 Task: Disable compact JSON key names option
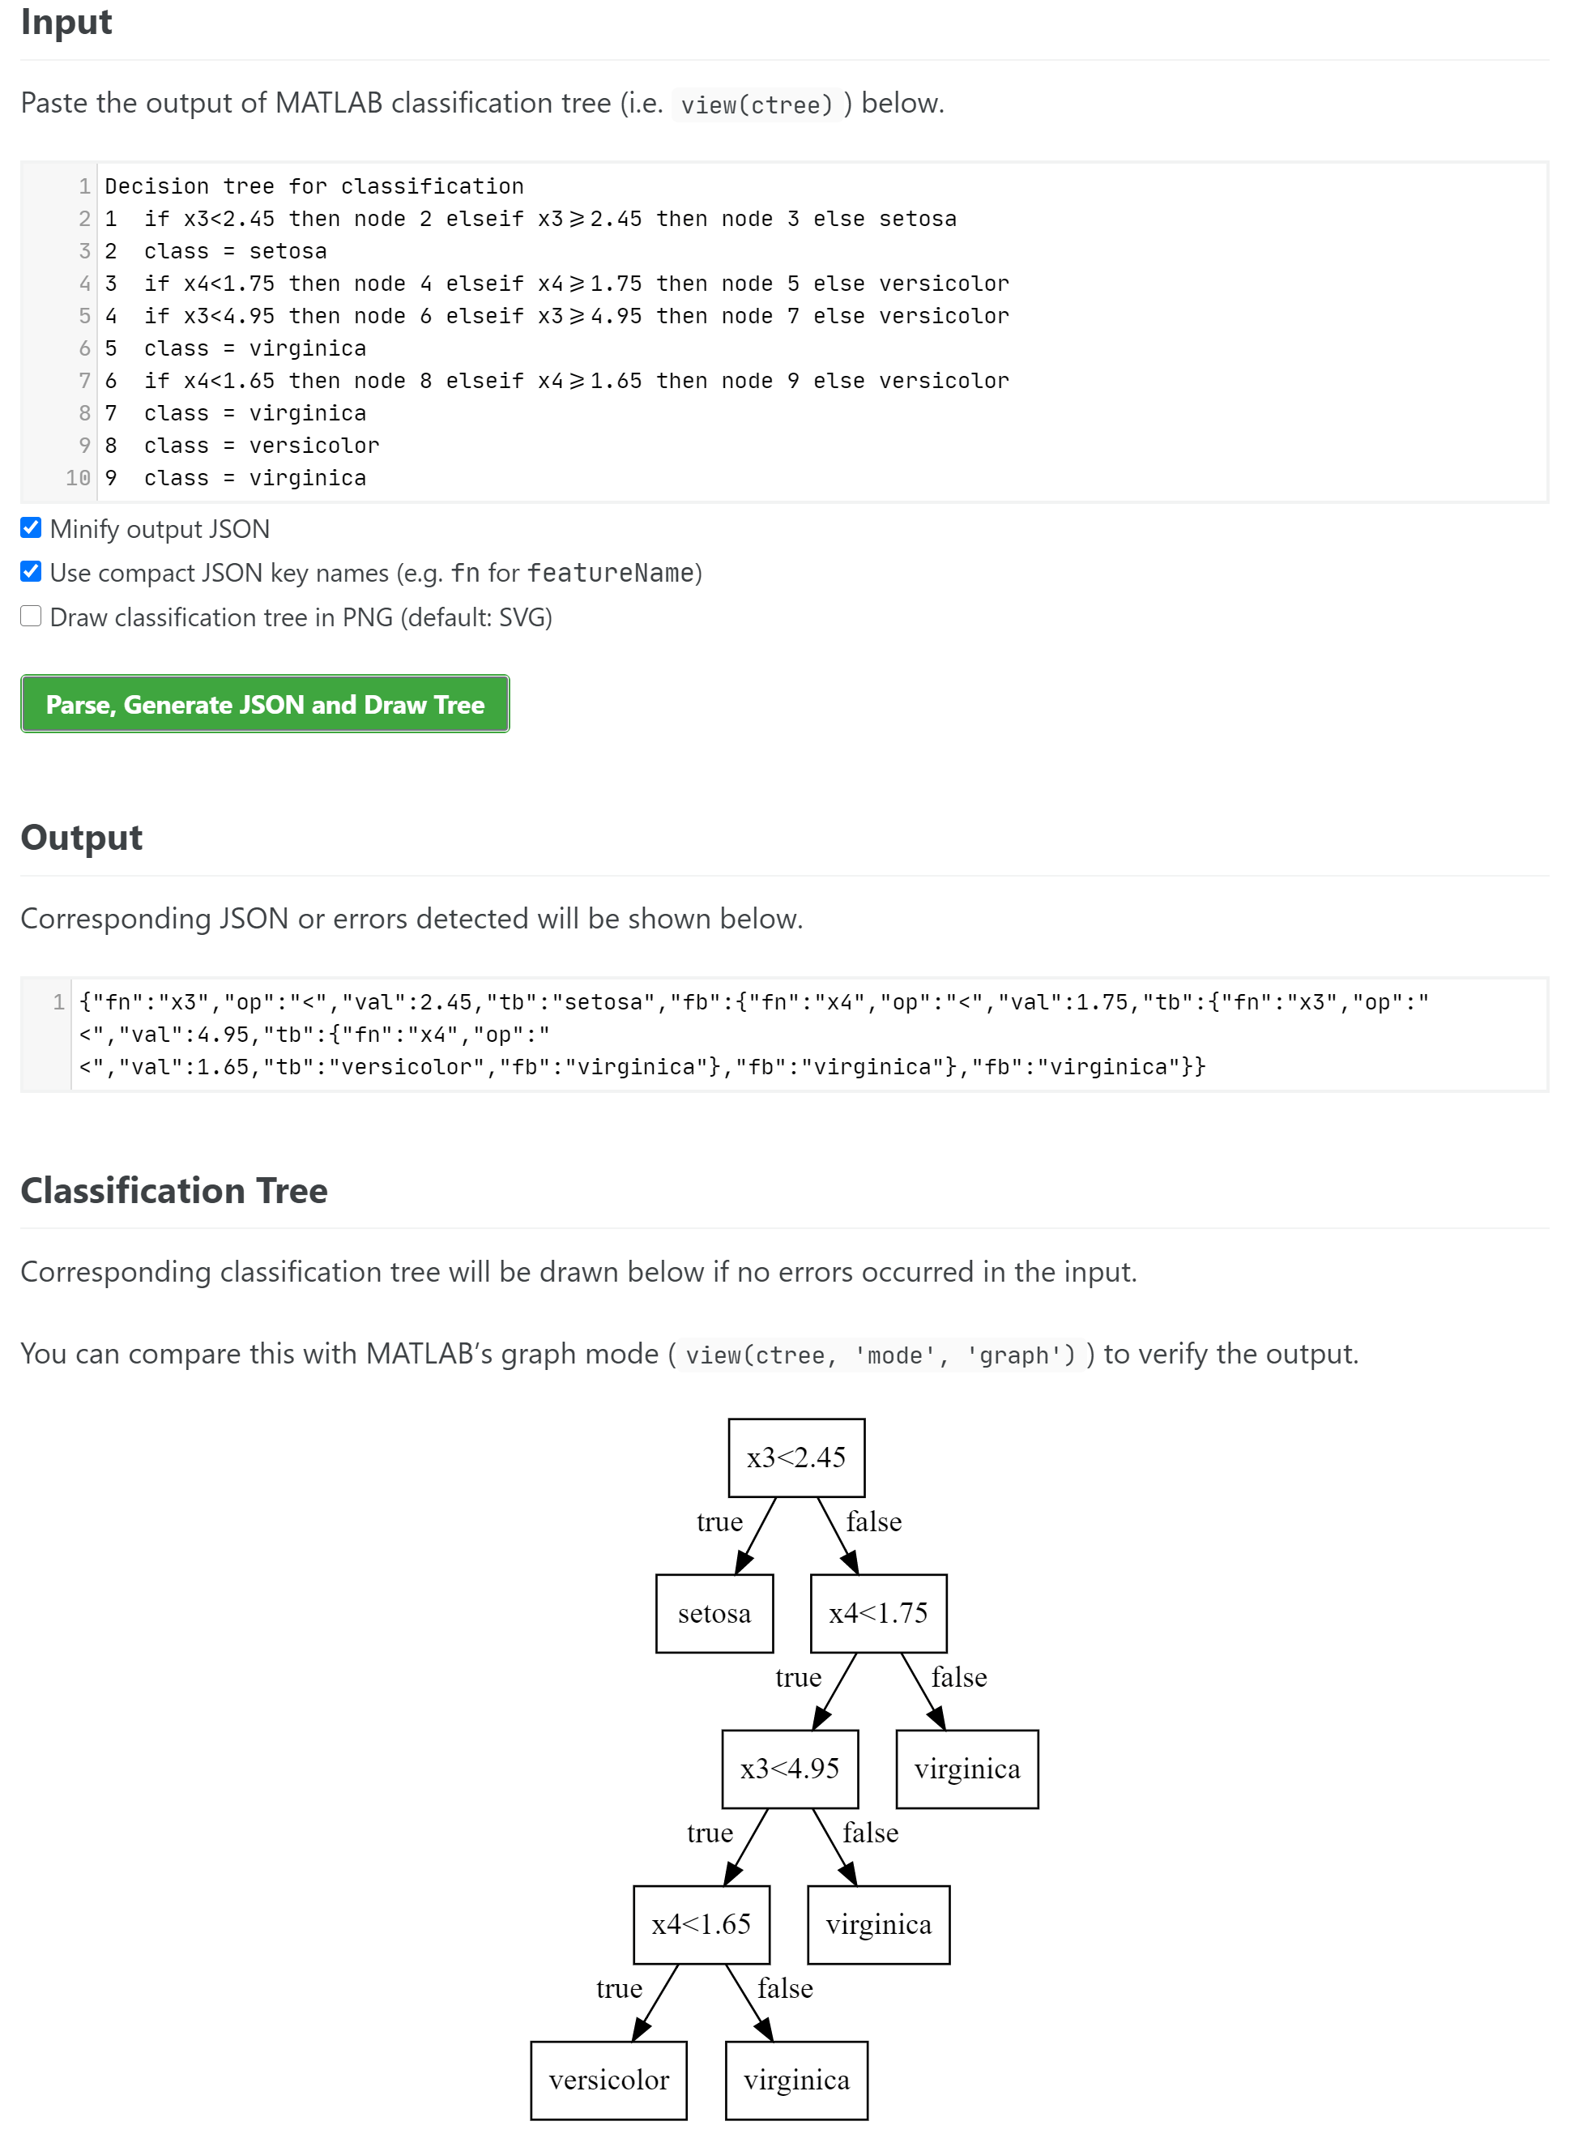(31, 571)
